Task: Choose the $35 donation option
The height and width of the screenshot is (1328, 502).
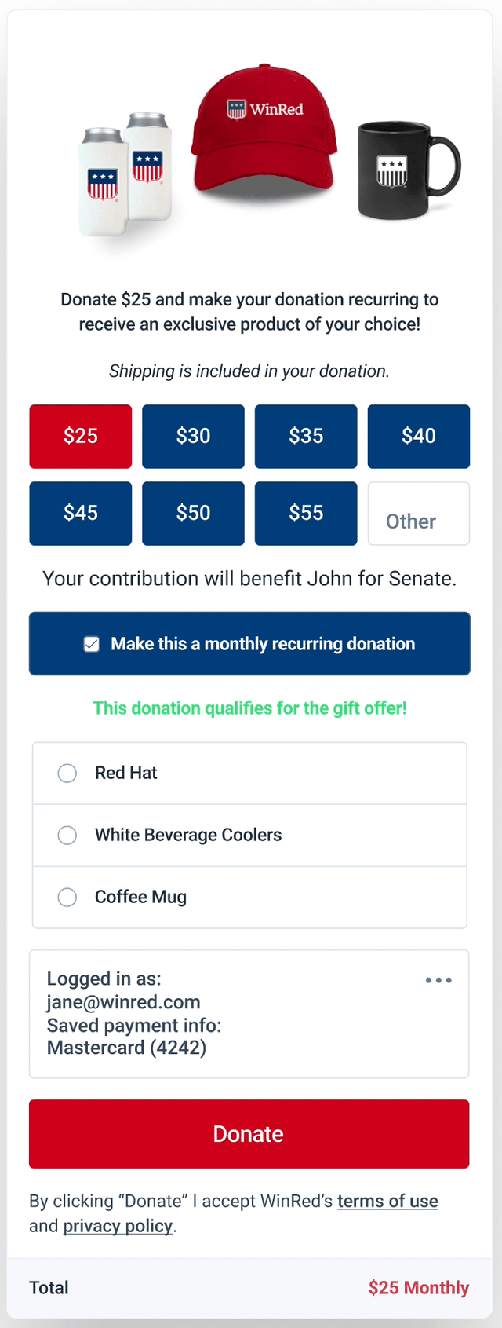Action: (x=305, y=436)
